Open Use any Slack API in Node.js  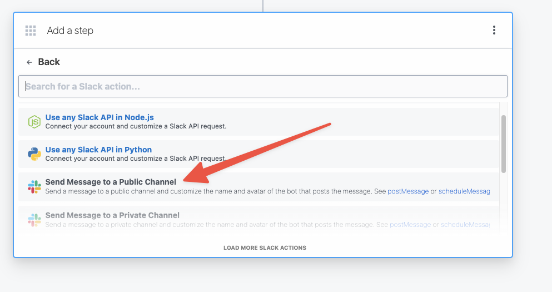100,117
